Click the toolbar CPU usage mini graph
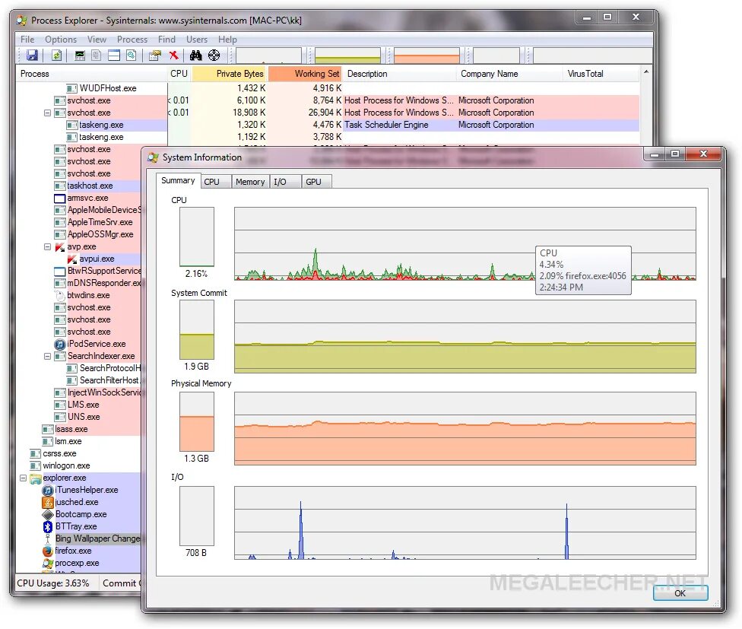This screenshot has height=629, width=742. click(x=269, y=56)
